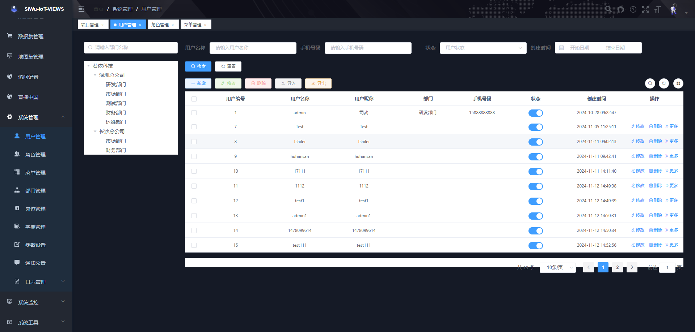Open the 用户状态 status dropdown

pyautogui.click(x=483, y=48)
